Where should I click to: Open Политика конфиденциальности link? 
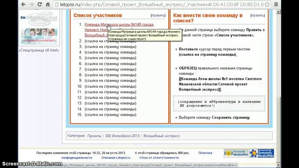[x=205, y=153]
